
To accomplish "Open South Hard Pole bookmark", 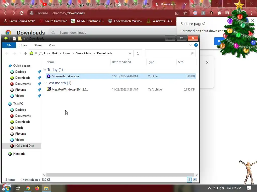I will 54,21.
